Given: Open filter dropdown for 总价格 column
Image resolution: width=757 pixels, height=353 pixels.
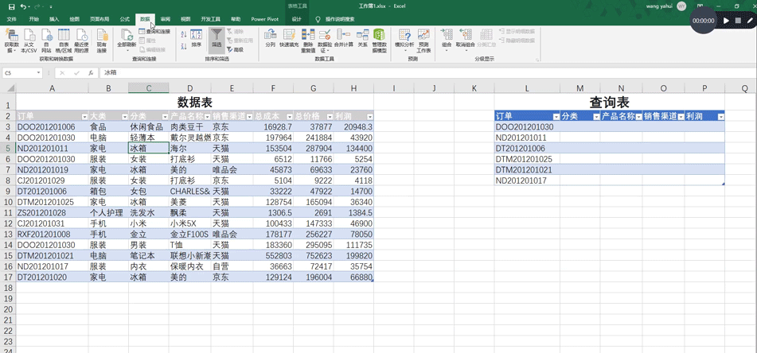Looking at the screenshot, I should coord(330,117).
